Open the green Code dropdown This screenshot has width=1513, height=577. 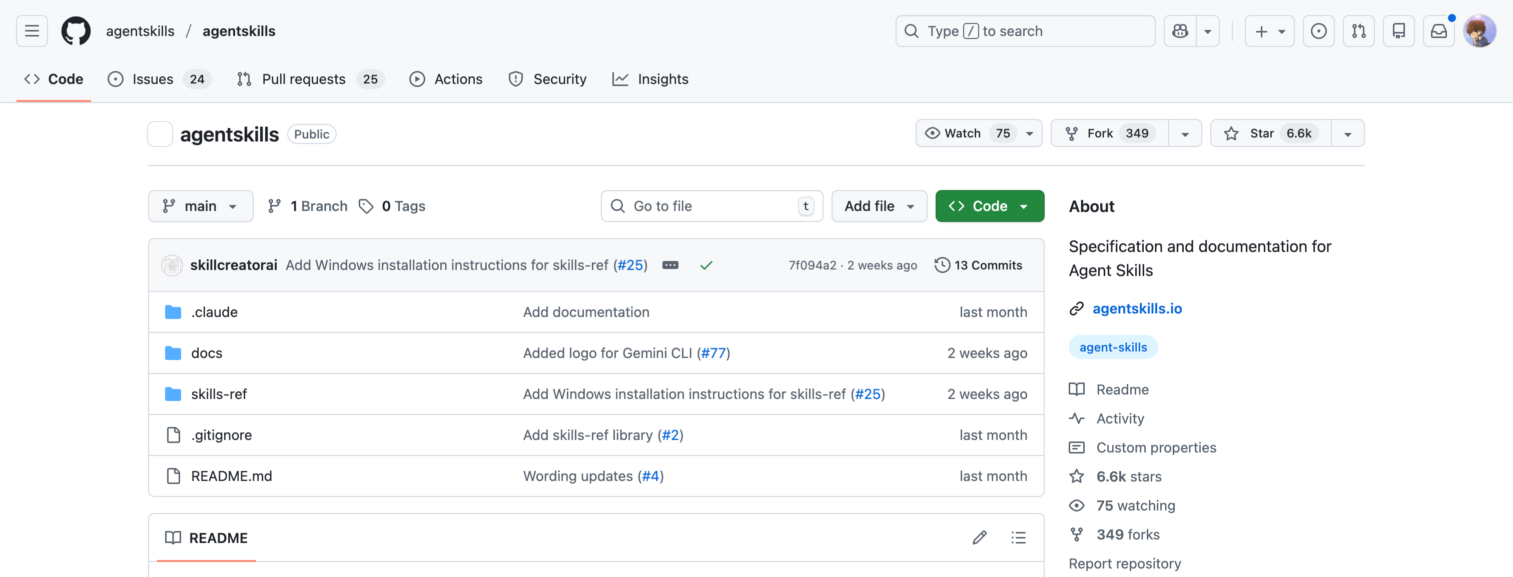tap(990, 206)
